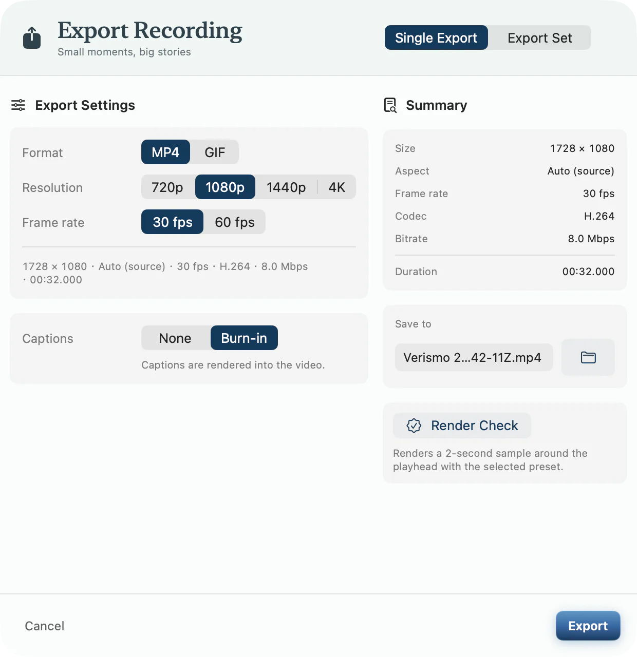Screen dimensions: 637x657
Task: Click the H.264 codec value in Summary
Action: [599, 216]
